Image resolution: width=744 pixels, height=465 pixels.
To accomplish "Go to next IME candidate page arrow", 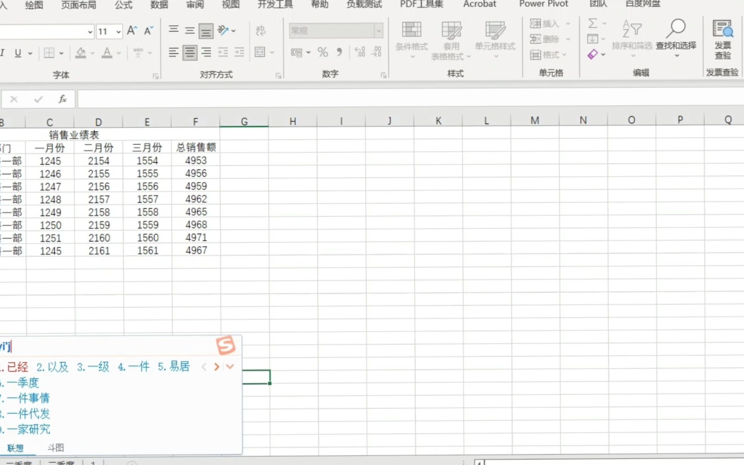I will (x=217, y=367).
